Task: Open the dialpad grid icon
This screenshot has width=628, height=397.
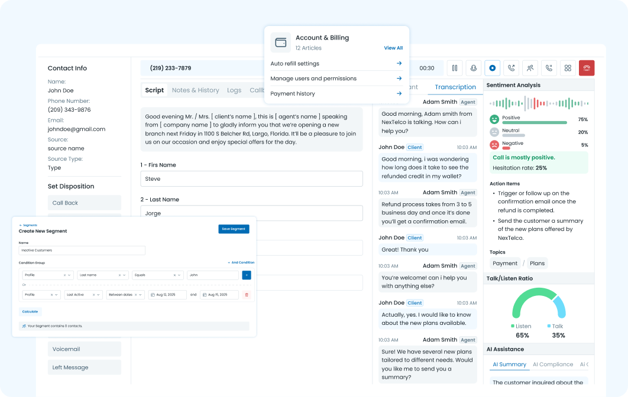Action: 568,68
